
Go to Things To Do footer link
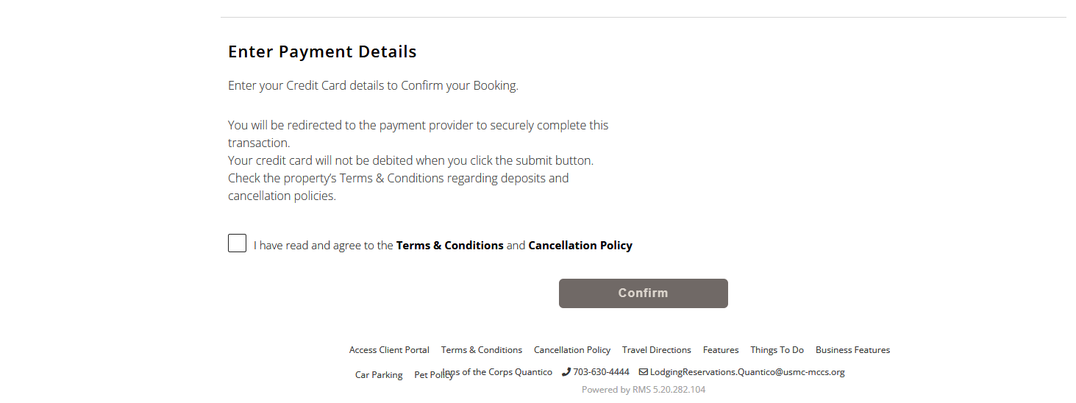click(x=777, y=350)
